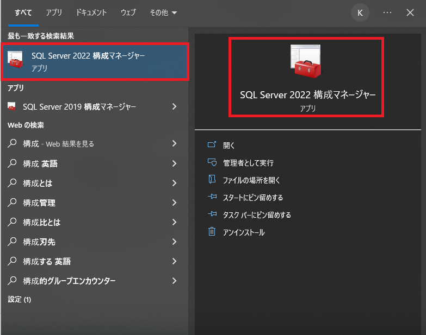Click search icon beside 構成する 英語

(x=12, y=261)
